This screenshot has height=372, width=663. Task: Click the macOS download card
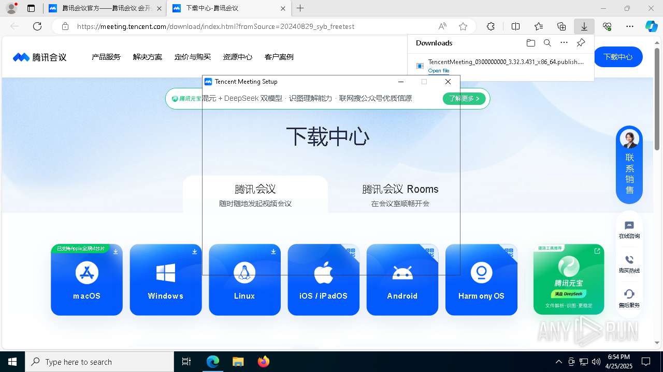[87, 280]
